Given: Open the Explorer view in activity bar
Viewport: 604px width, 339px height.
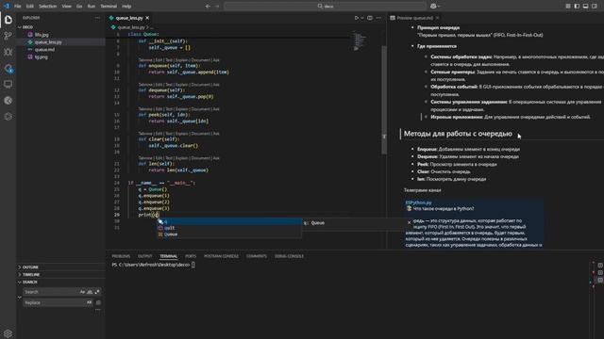Looking at the screenshot, I should (x=8, y=20).
